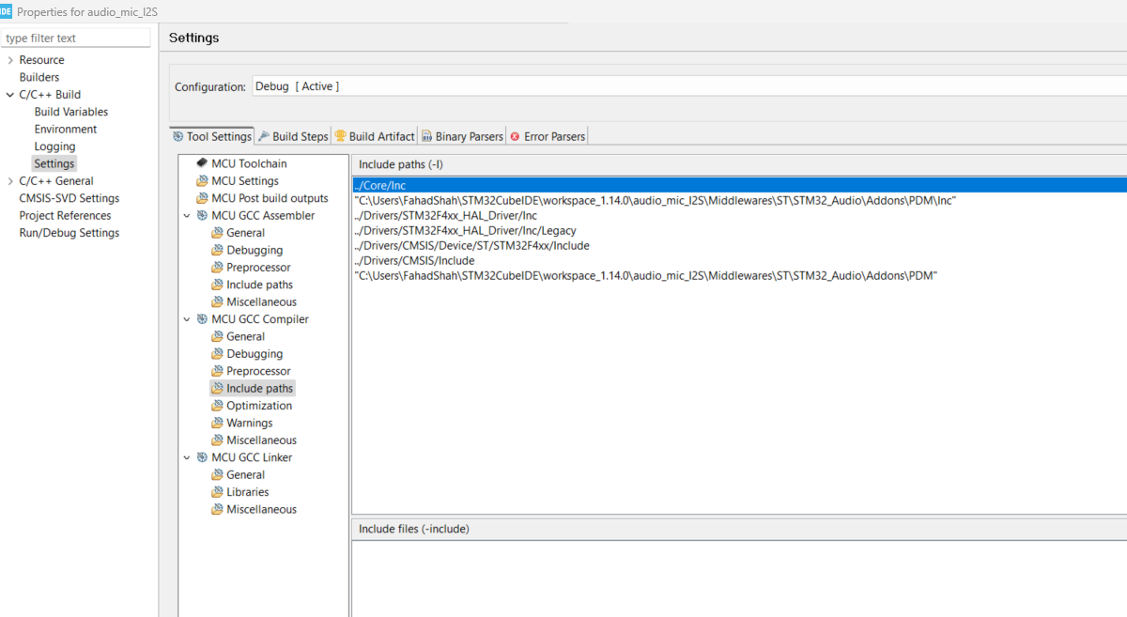Collapse the MCU GCC Compiler branch
Image resolution: width=1127 pixels, height=617 pixels.
point(186,318)
